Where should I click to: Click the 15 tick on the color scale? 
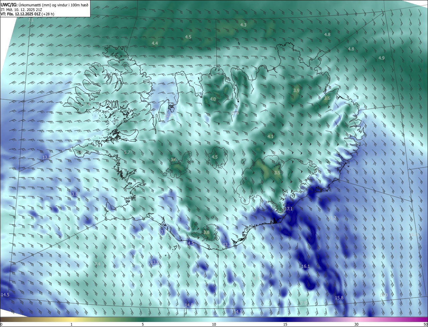click(285, 325)
